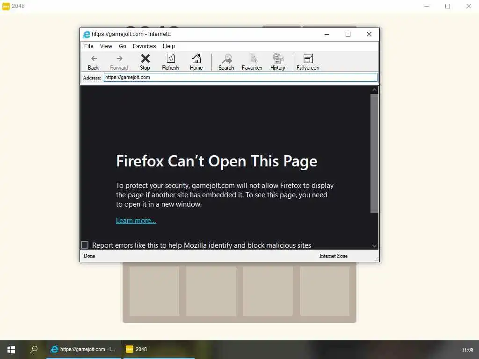
Task: Open taskbar search magnifier
Action: click(x=33, y=350)
